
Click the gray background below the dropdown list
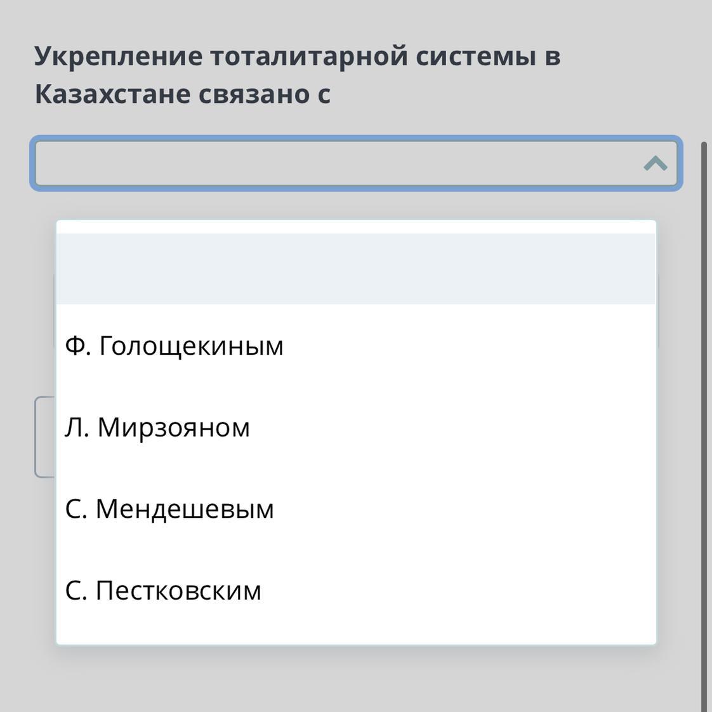click(355, 679)
